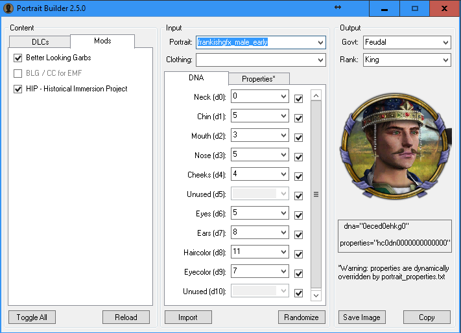
Task: Toggle the Eyes (d6) checkbox
Action: tap(299, 215)
